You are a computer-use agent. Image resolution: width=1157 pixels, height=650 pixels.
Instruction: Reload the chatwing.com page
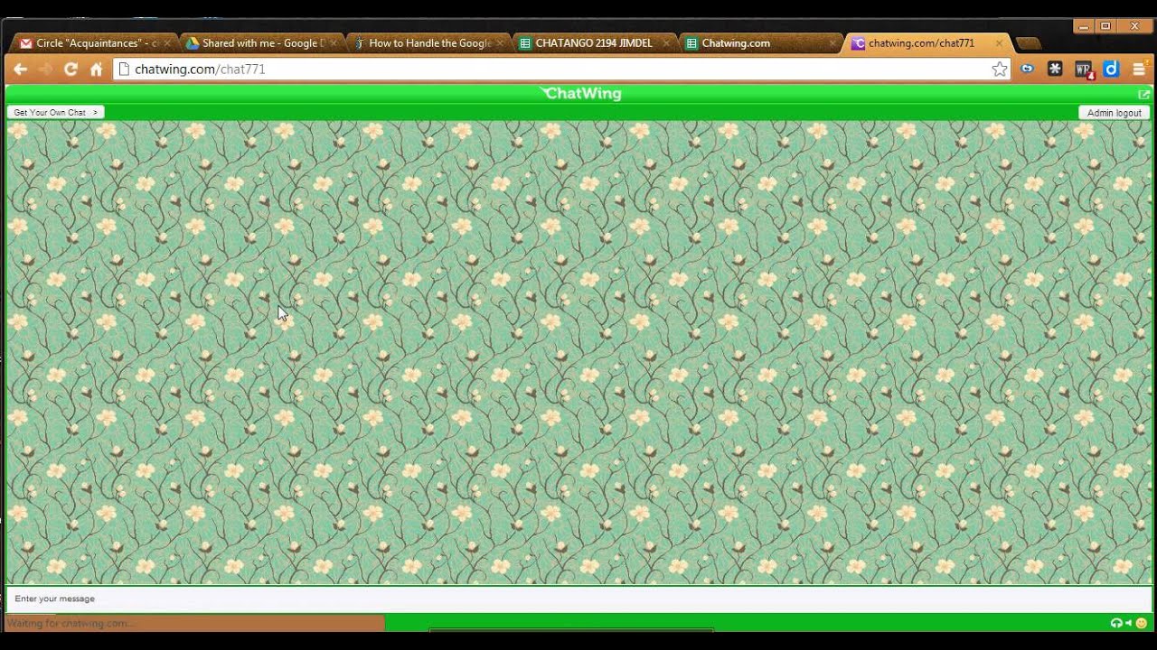[x=71, y=70]
